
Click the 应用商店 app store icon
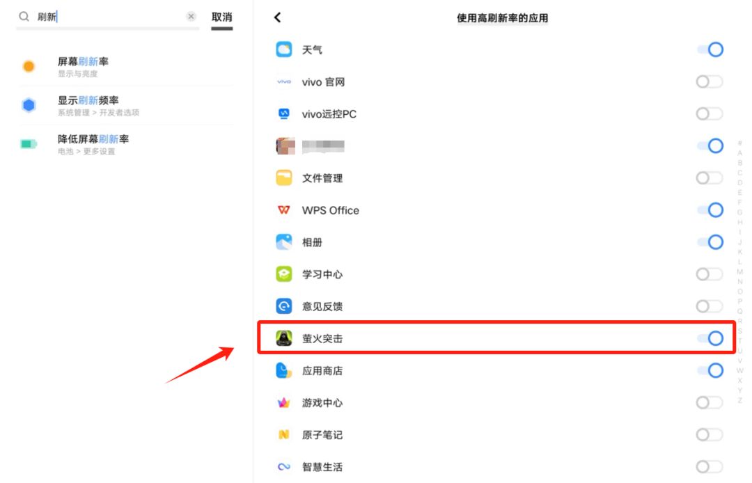pos(284,370)
